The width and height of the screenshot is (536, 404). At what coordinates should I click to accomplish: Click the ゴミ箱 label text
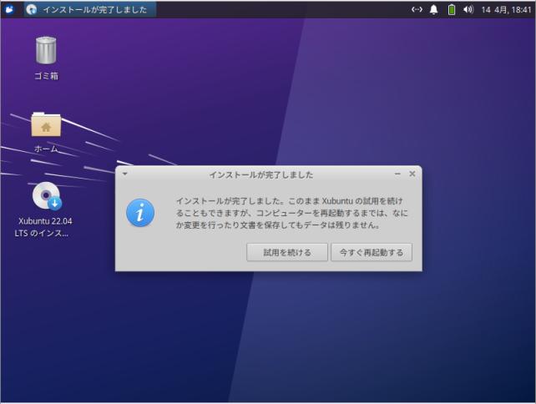[46, 75]
